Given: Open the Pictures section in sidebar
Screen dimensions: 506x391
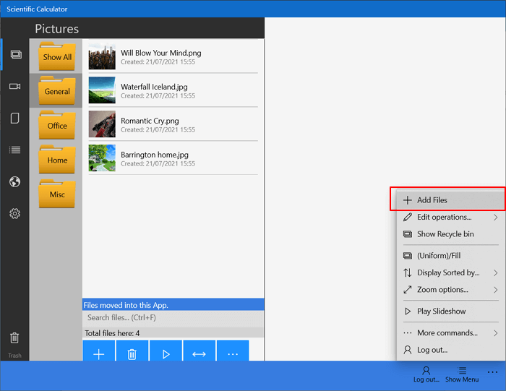Looking at the screenshot, I should click(x=14, y=55).
